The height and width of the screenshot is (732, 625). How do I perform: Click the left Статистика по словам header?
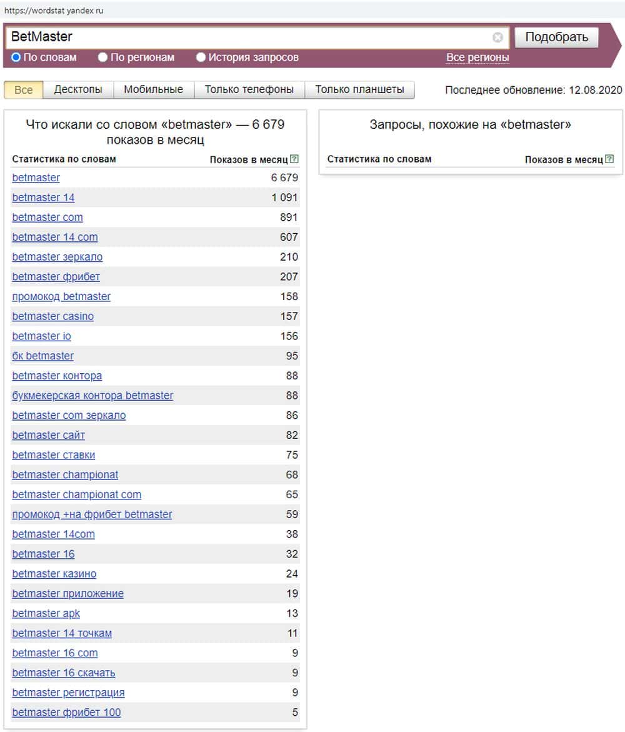64,159
